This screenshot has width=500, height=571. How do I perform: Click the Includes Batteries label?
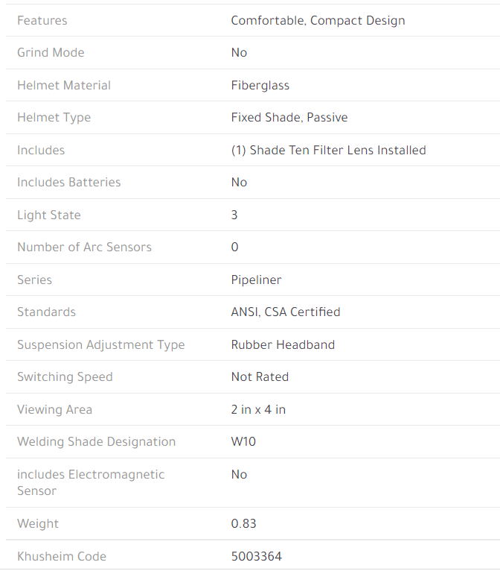(68, 183)
